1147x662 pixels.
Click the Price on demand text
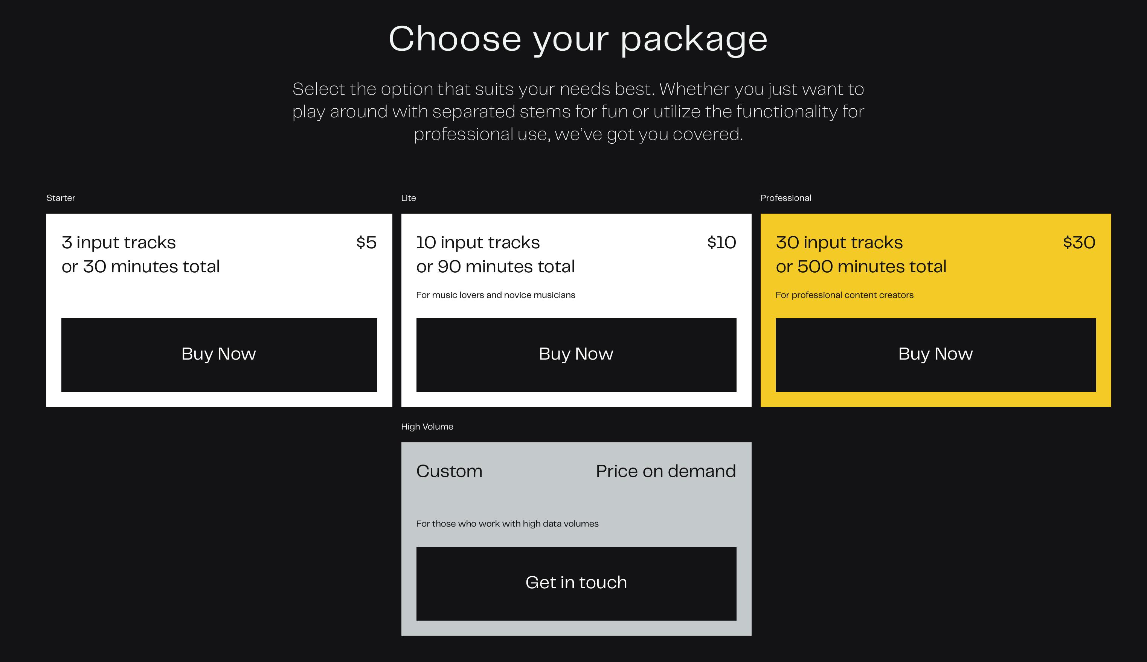665,471
